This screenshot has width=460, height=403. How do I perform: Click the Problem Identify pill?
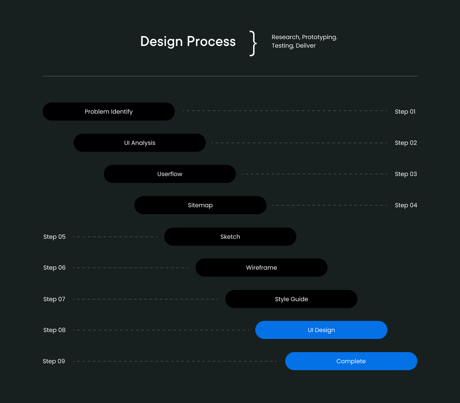point(109,111)
